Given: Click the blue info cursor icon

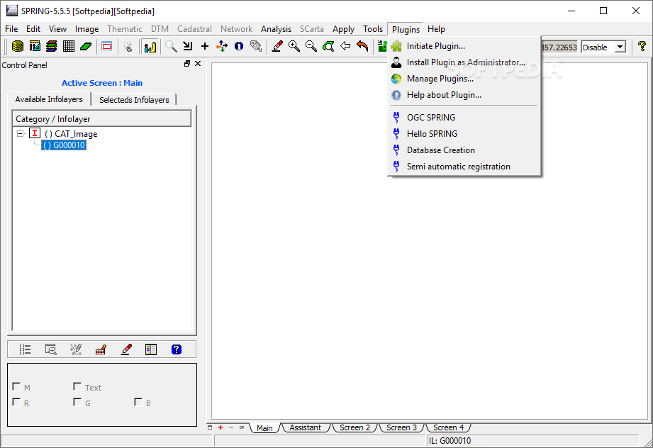Looking at the screenshot, I should point(239,46).
